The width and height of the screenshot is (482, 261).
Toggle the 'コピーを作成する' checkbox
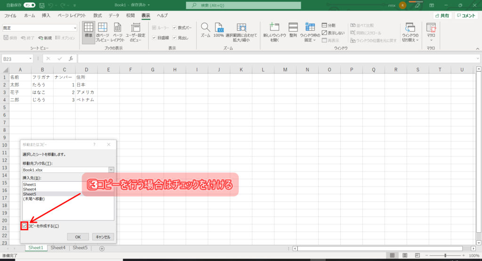click(24, 226)
